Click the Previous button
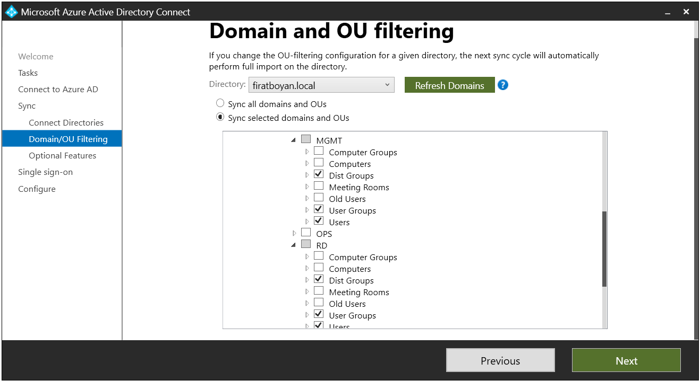This screenshot has width=700, height=381. 500,360
